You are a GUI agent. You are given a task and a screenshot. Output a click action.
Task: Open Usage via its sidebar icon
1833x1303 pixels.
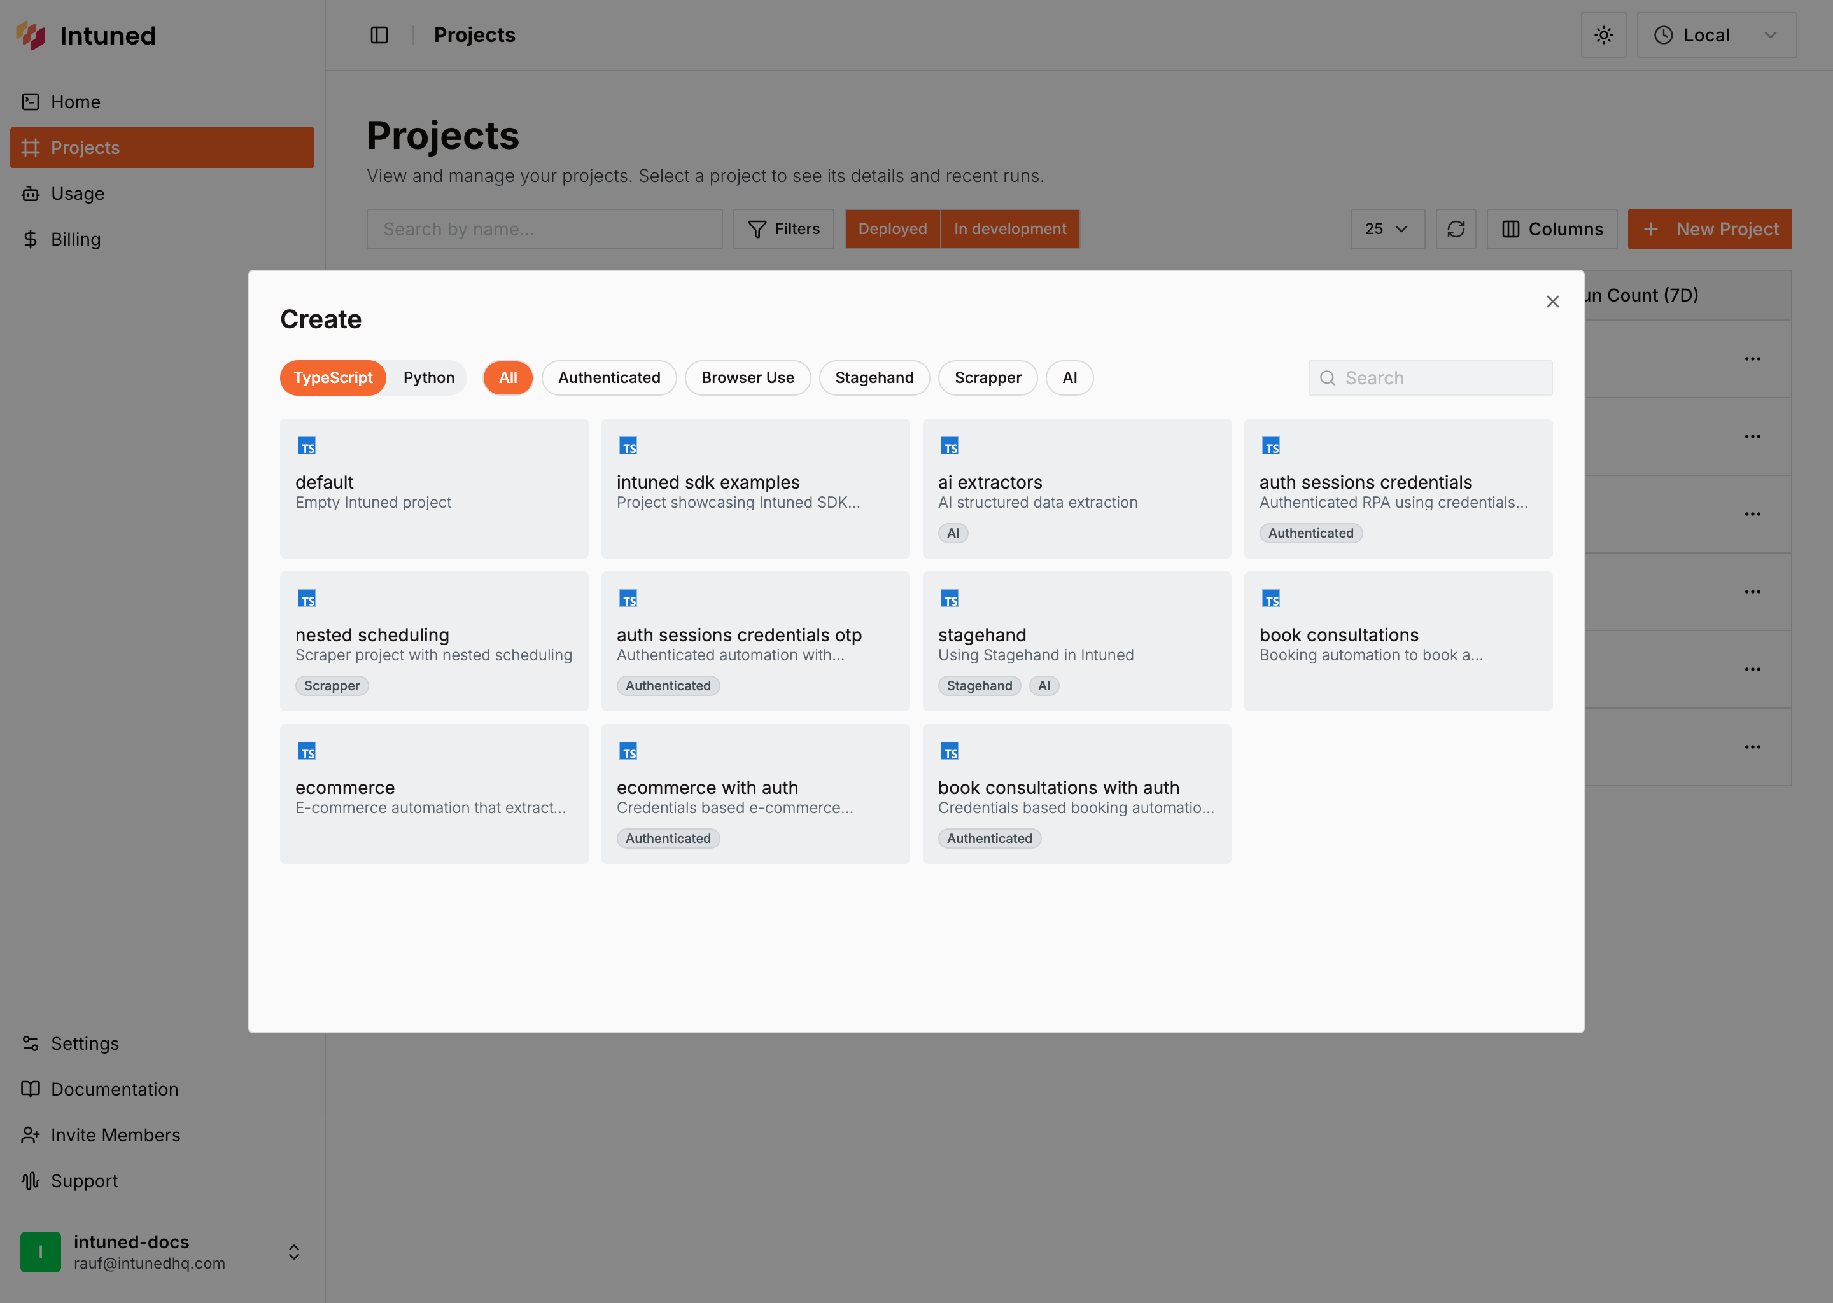(31, 193)
